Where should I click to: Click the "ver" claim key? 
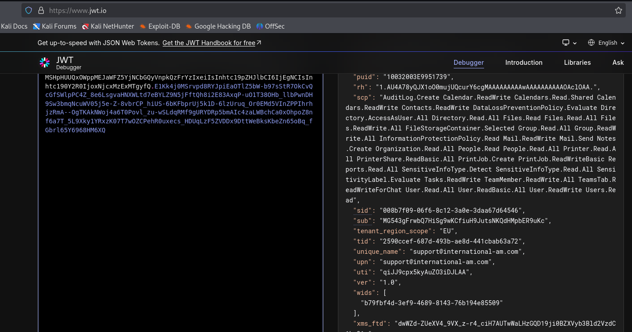(x=362, y=282)
